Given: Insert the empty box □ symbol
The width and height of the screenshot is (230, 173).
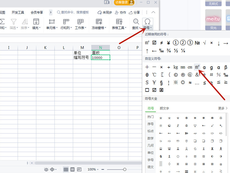Looking at the screenshot, I should [x=147, y=90].
